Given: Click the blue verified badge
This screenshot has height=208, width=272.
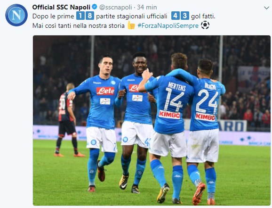Looking at the screenshot, I should tap(95, 7).
